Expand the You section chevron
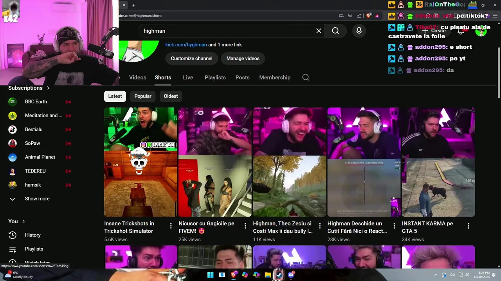The height and width of the screenshot is (281, 501). pos(23,221)
